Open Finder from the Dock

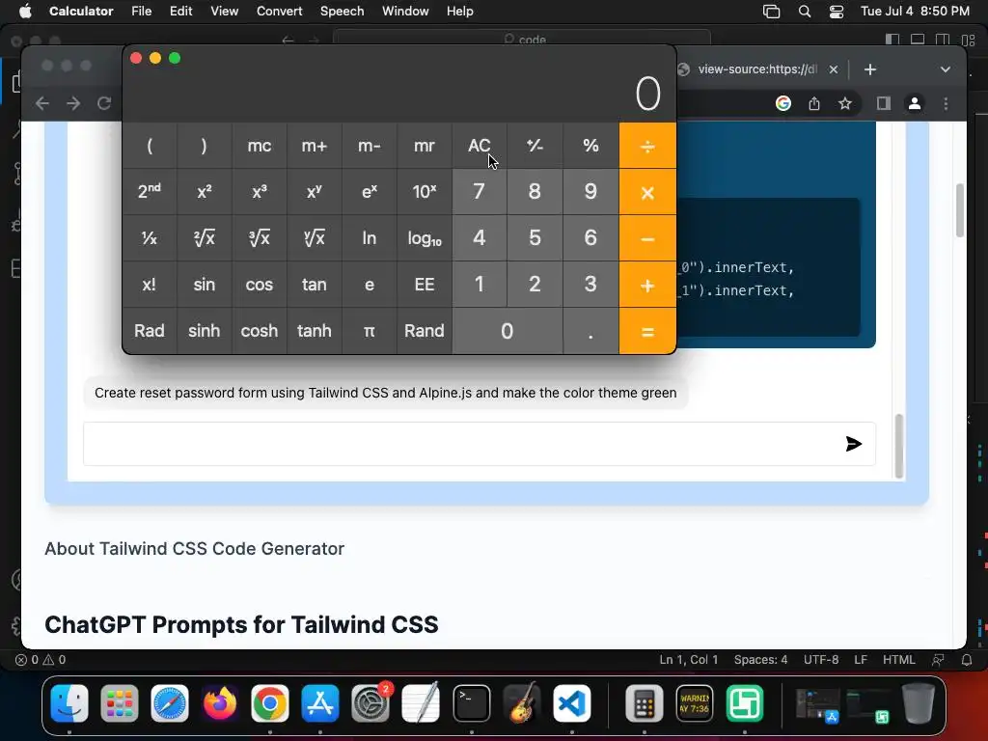69,703
